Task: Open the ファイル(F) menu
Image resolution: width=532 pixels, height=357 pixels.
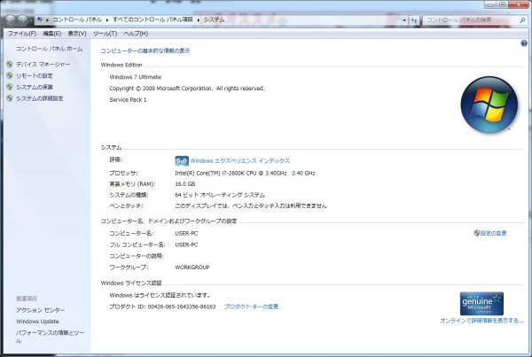Action: (x=21, y=34)
